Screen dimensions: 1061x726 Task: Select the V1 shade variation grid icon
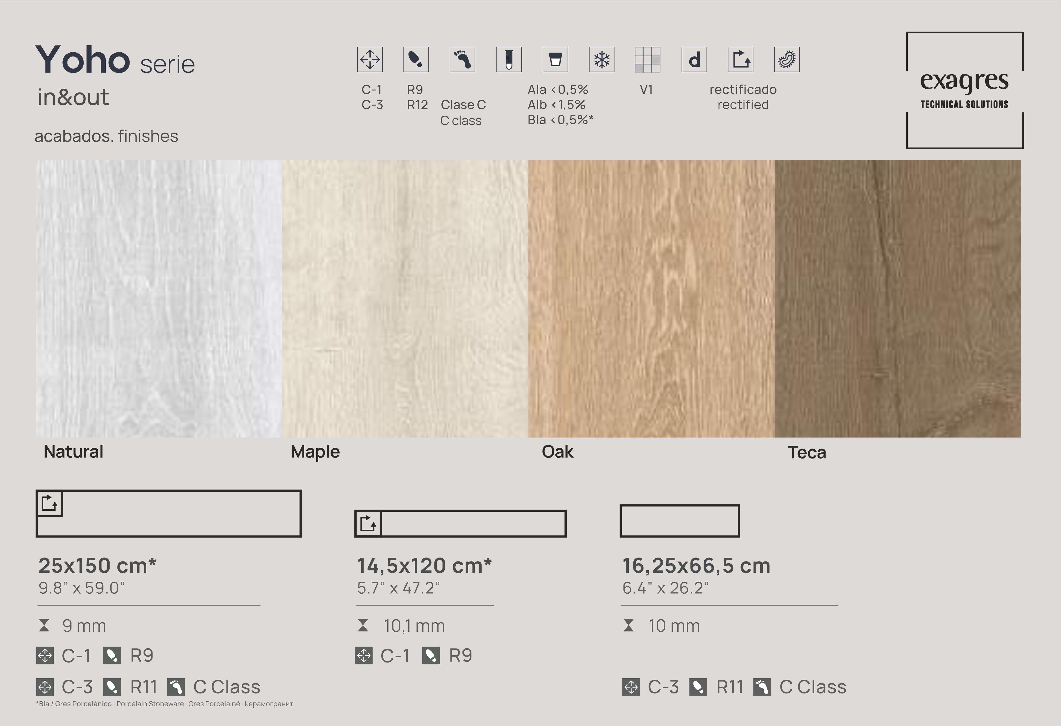[648, 59]
